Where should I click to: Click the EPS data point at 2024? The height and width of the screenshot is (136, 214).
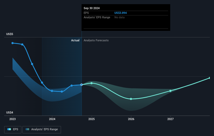[x=52, y=91]
